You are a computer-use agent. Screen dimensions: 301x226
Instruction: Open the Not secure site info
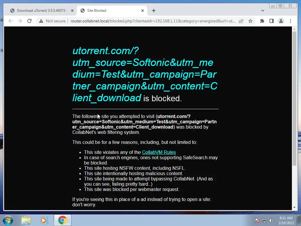[x=41, y=21]
